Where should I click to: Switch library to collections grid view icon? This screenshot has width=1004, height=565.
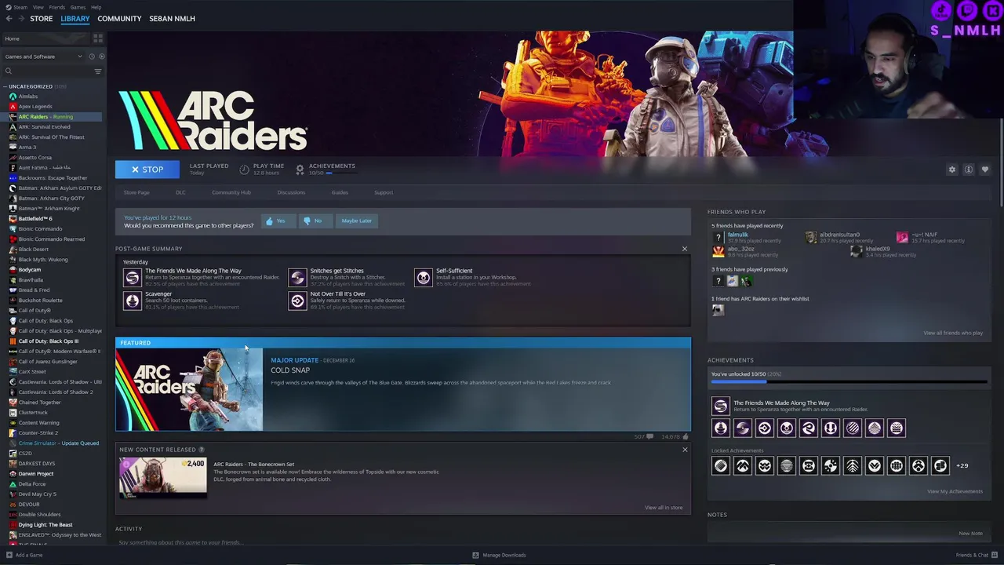pyautogui.click(x=98, y=38)
